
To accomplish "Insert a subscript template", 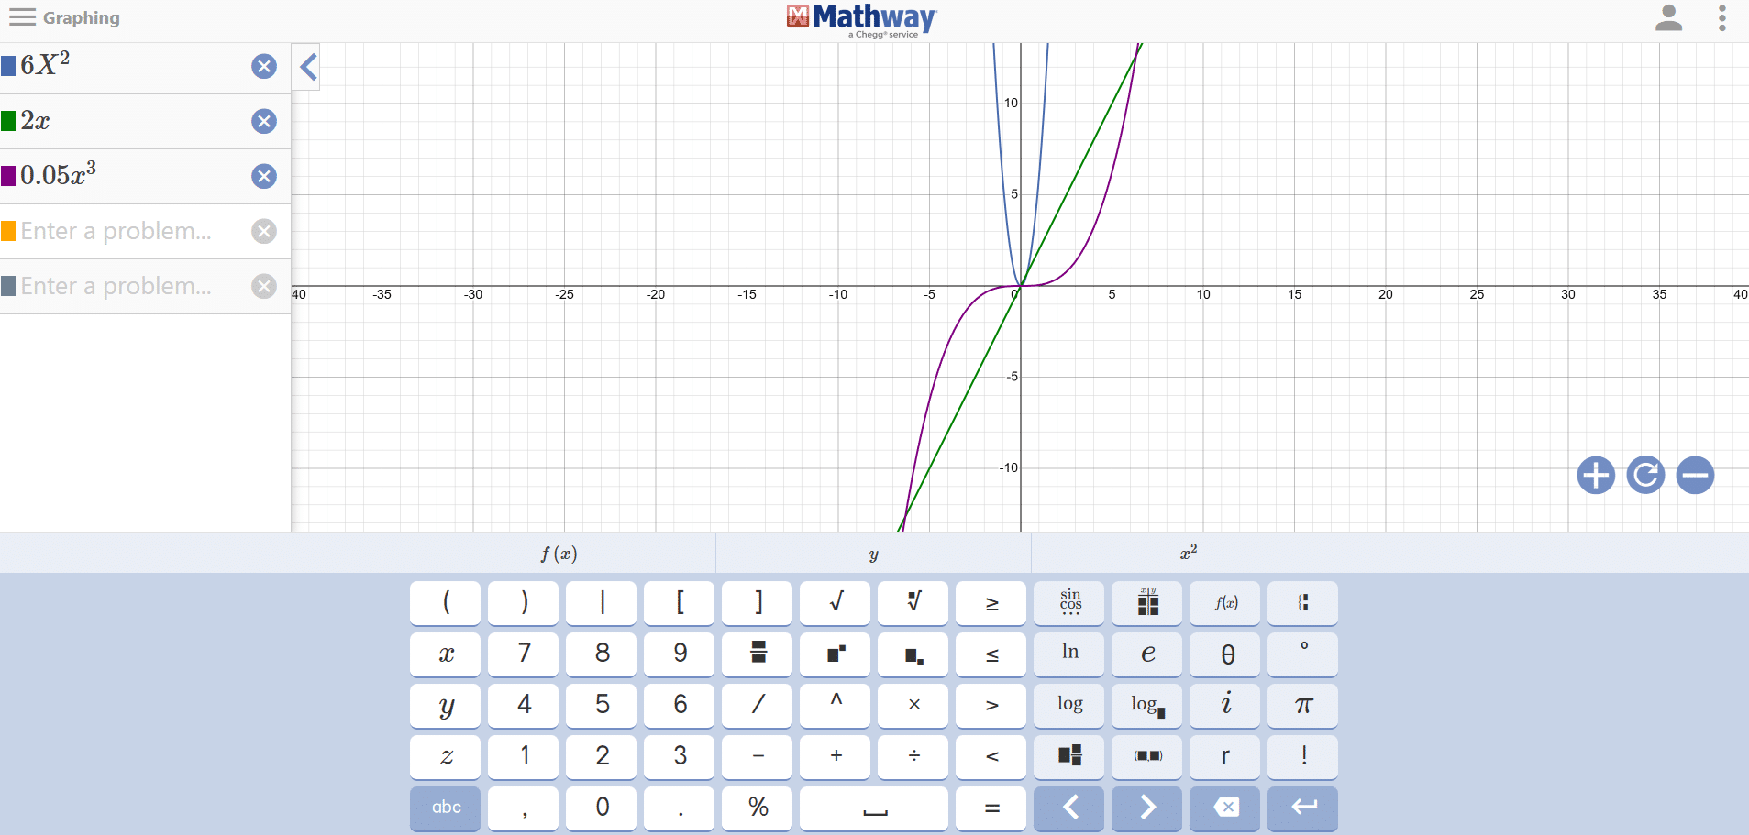I will 914,654.
